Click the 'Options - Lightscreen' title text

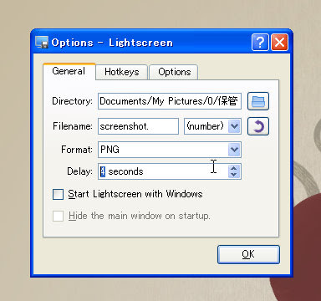coord(112,43)
